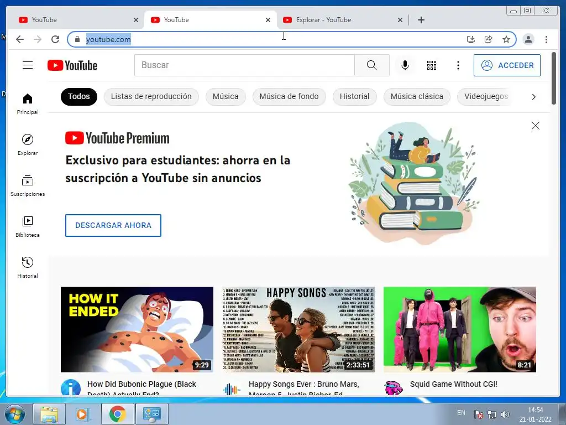The height and width of the screenshot is (425, 566).
Task: Open YouTube settings three-dot menu
Action: (x=458, y=65)
